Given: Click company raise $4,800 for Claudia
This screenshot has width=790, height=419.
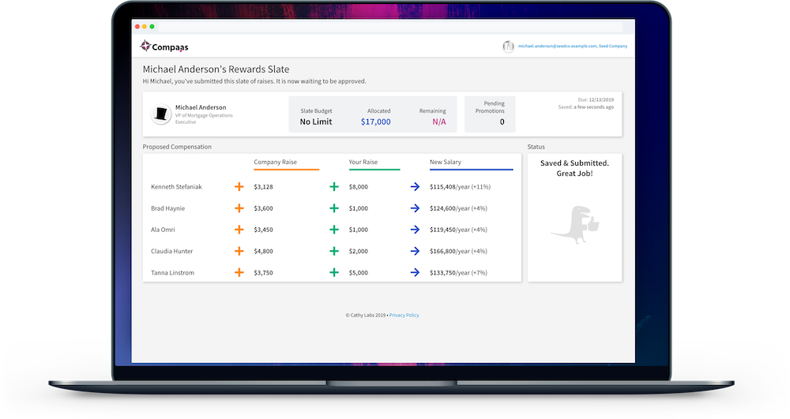Looking at the screenshot, I should pos(264,251).
